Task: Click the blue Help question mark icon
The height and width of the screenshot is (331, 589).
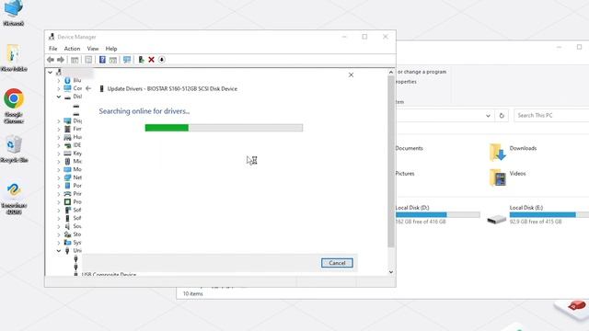Action: tap(102, 60)
